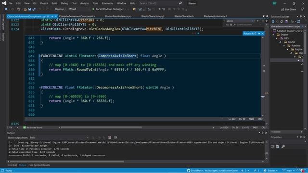Switch to BlasterCharacter.cpp tab
This screenshot has width=308, height=173.
pyautogui.click(x=153, y=16)
